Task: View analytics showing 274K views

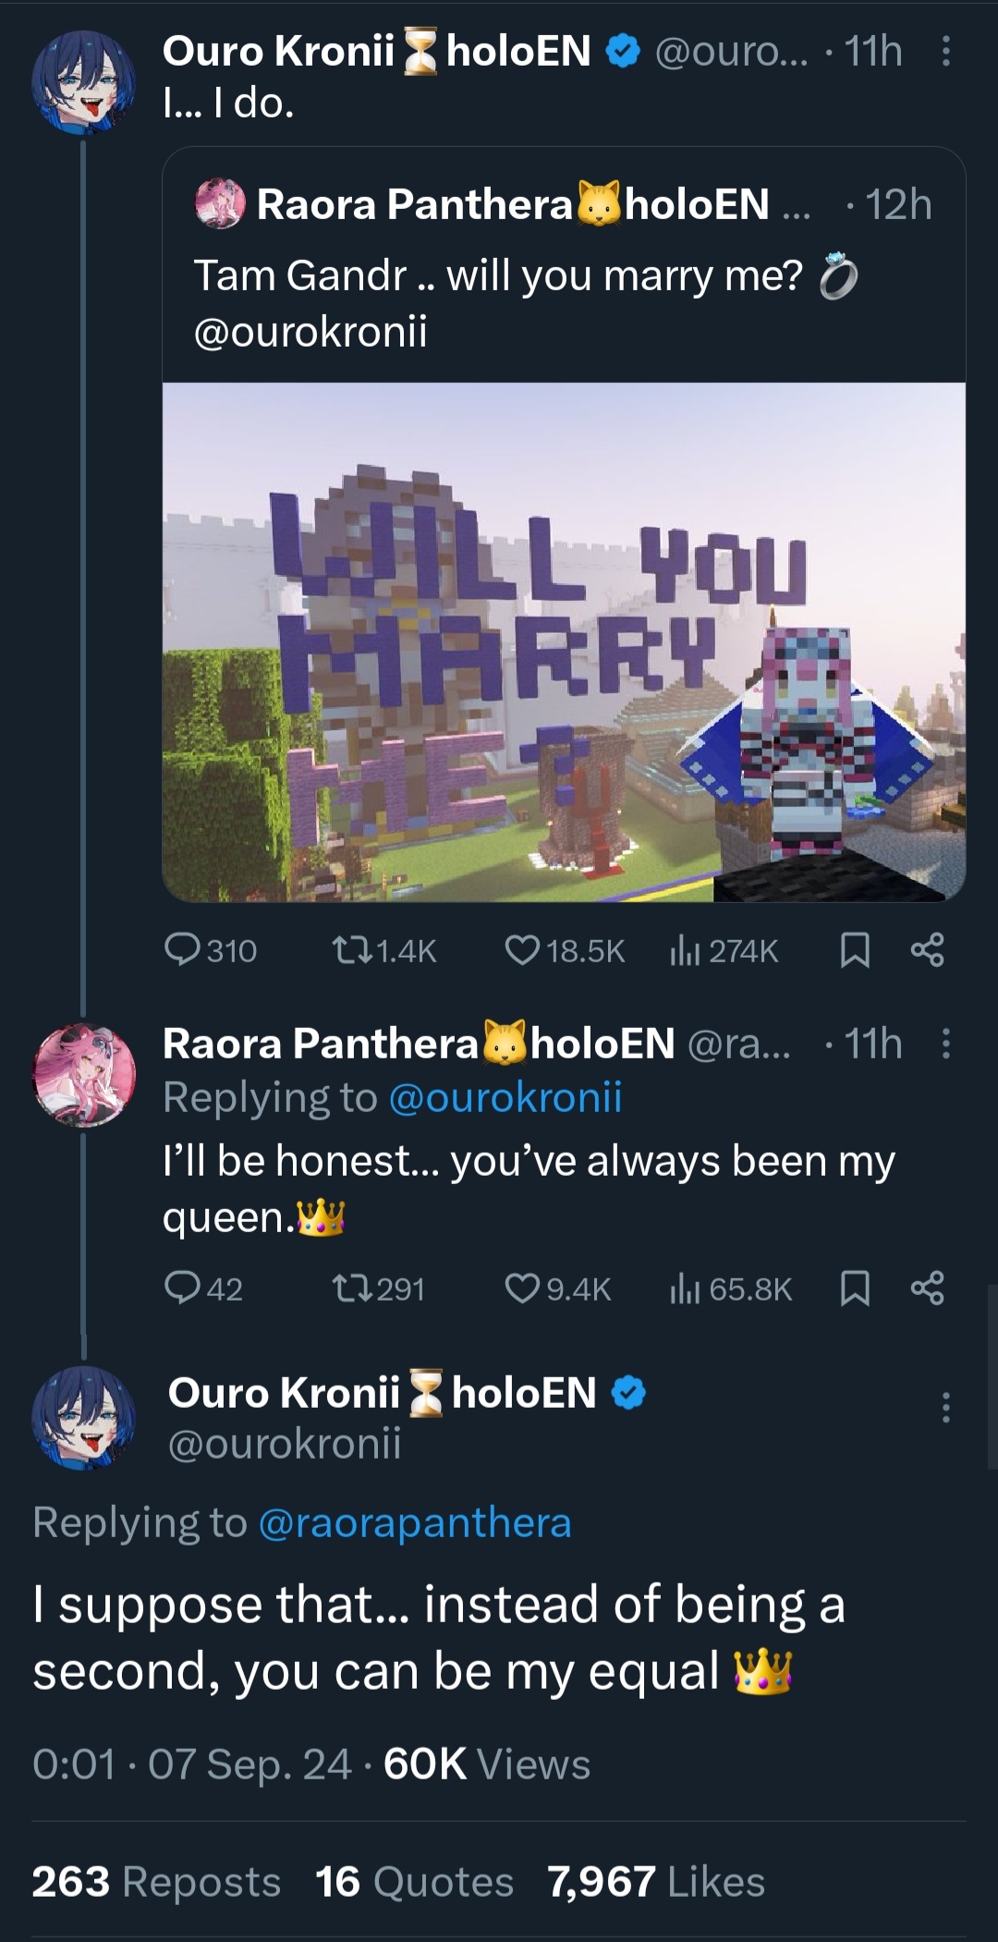Action: 724,950
